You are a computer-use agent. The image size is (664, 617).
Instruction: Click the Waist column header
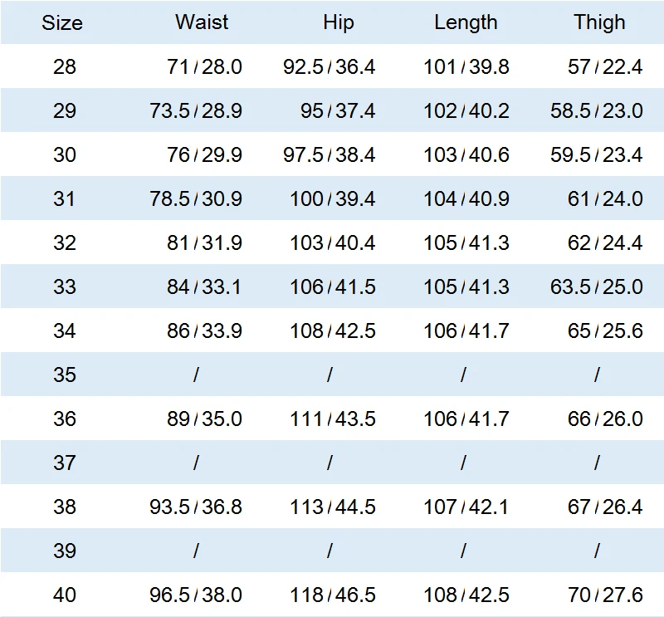tap(202, 22)
